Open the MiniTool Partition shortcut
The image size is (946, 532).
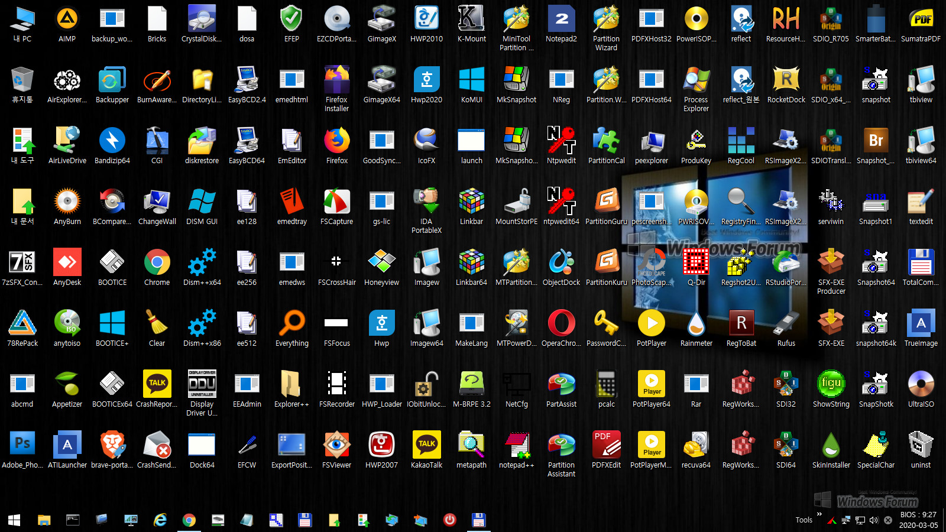(516, 28)
